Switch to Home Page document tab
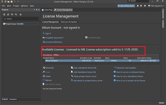 [x=47, y=10]
